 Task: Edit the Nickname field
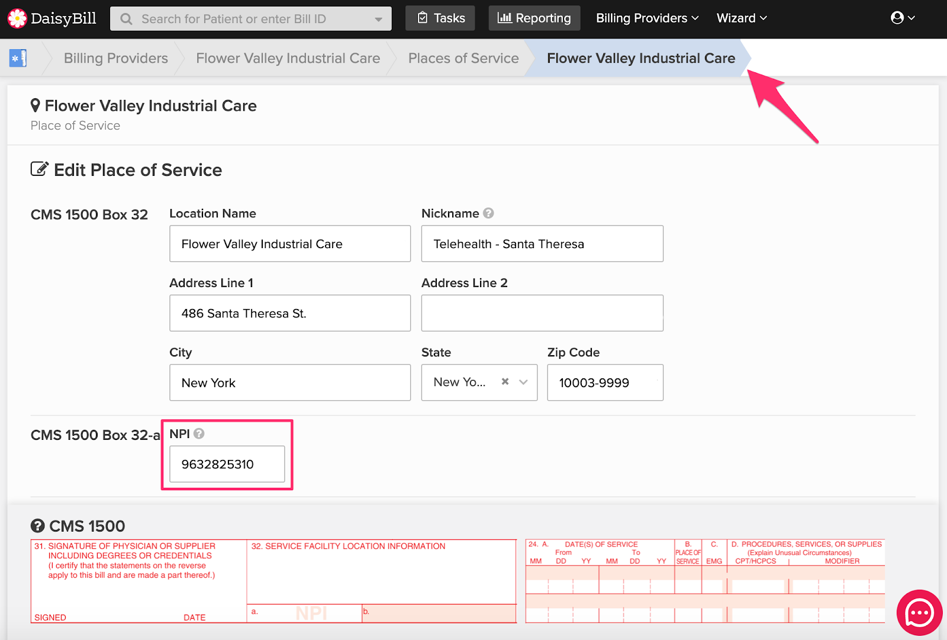[542, 243]
